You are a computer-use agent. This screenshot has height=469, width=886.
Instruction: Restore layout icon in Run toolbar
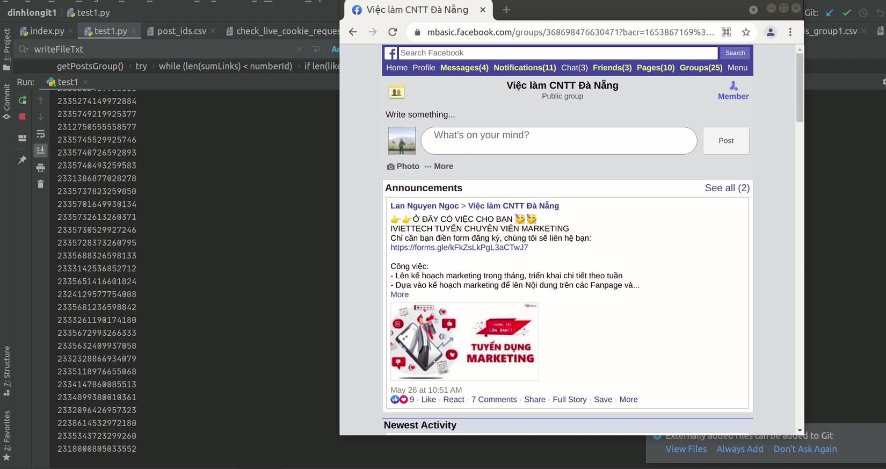(x=23, y=138)
